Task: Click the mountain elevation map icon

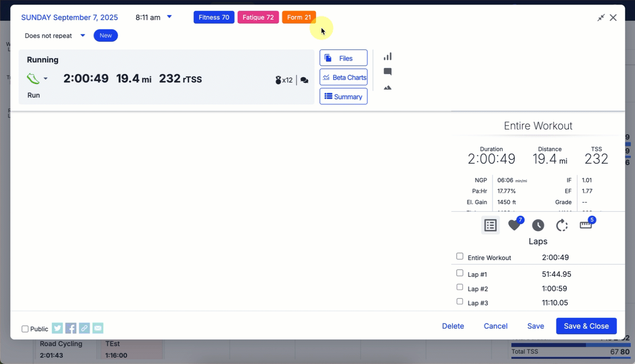Action: pyautogui.click(x=387, y=88)
